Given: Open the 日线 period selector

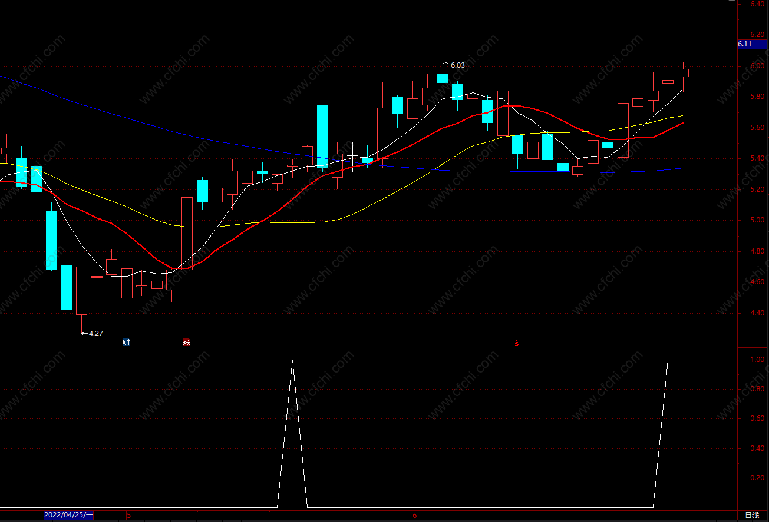Looking at the screenshot, I should point(752,516).
